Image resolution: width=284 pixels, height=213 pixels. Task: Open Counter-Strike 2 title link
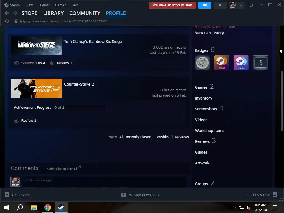(x=79, y=84)
